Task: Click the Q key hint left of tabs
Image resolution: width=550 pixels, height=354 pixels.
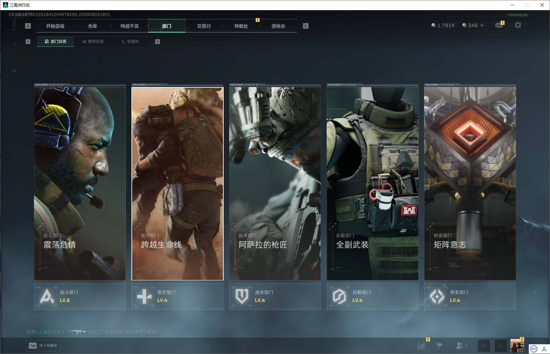Action: tap(28, 26)
